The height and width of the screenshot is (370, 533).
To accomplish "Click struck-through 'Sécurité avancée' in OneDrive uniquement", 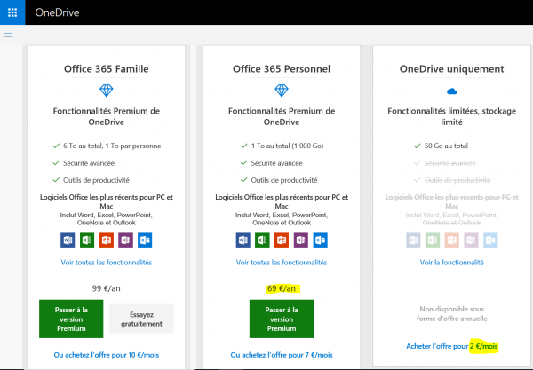I will tap(449, 163).
